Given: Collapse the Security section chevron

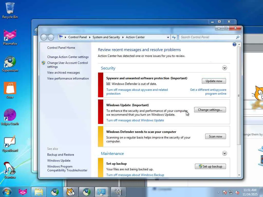Looking at the screenshot, I should pyautogui.click(x=224, y=68).
